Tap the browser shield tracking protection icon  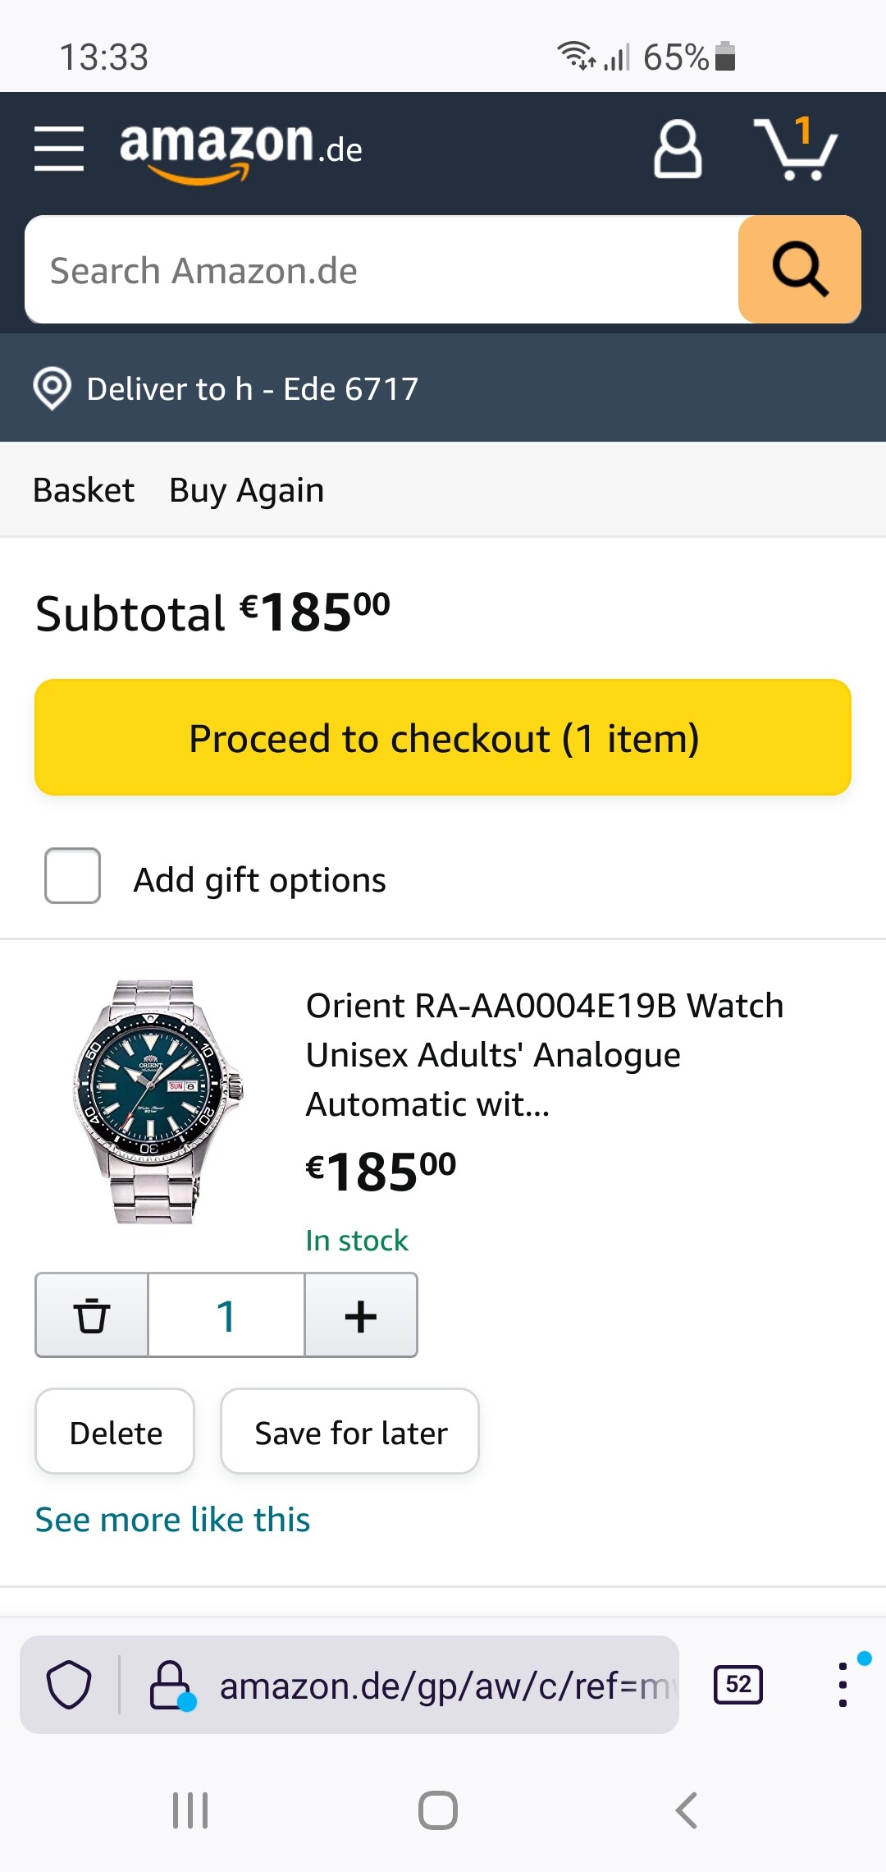(69, 1685)
